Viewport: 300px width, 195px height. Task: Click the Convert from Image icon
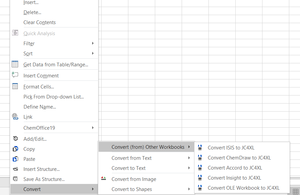tap(104, 179)
